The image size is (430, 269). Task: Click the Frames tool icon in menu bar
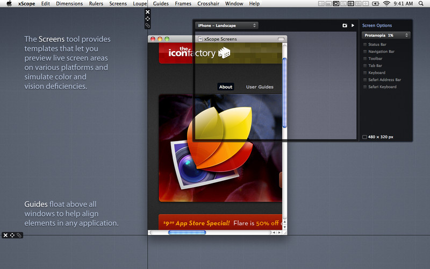coord(358,4)
